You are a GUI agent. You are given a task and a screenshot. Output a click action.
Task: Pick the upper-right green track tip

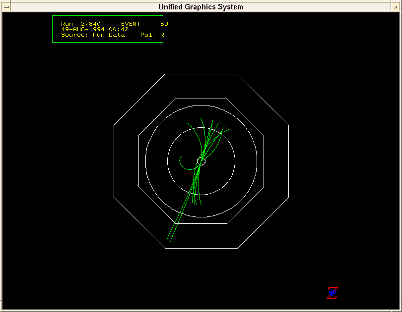[229, 129]
